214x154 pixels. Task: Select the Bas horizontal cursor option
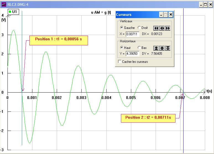coord(139,48)
